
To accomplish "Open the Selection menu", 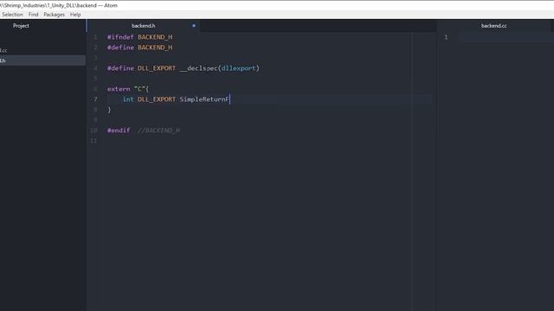I will [12, 15].
